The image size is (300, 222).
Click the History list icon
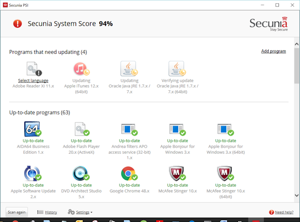pos(40,212)
